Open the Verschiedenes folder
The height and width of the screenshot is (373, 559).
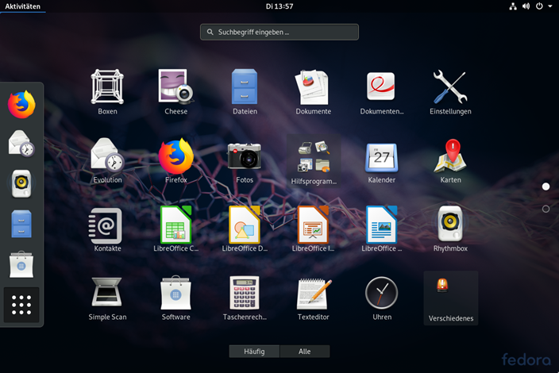(451, 298)
